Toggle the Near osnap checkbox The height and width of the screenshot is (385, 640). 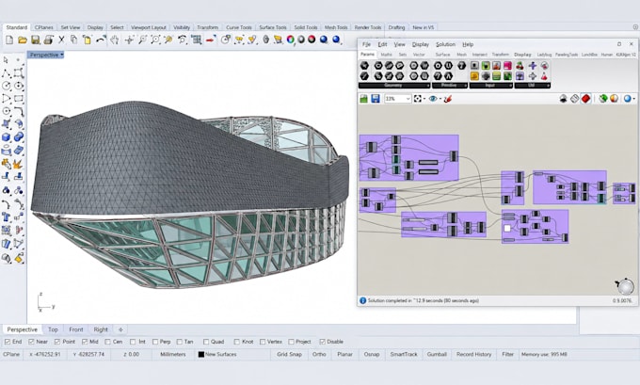(x=31, y=342)
